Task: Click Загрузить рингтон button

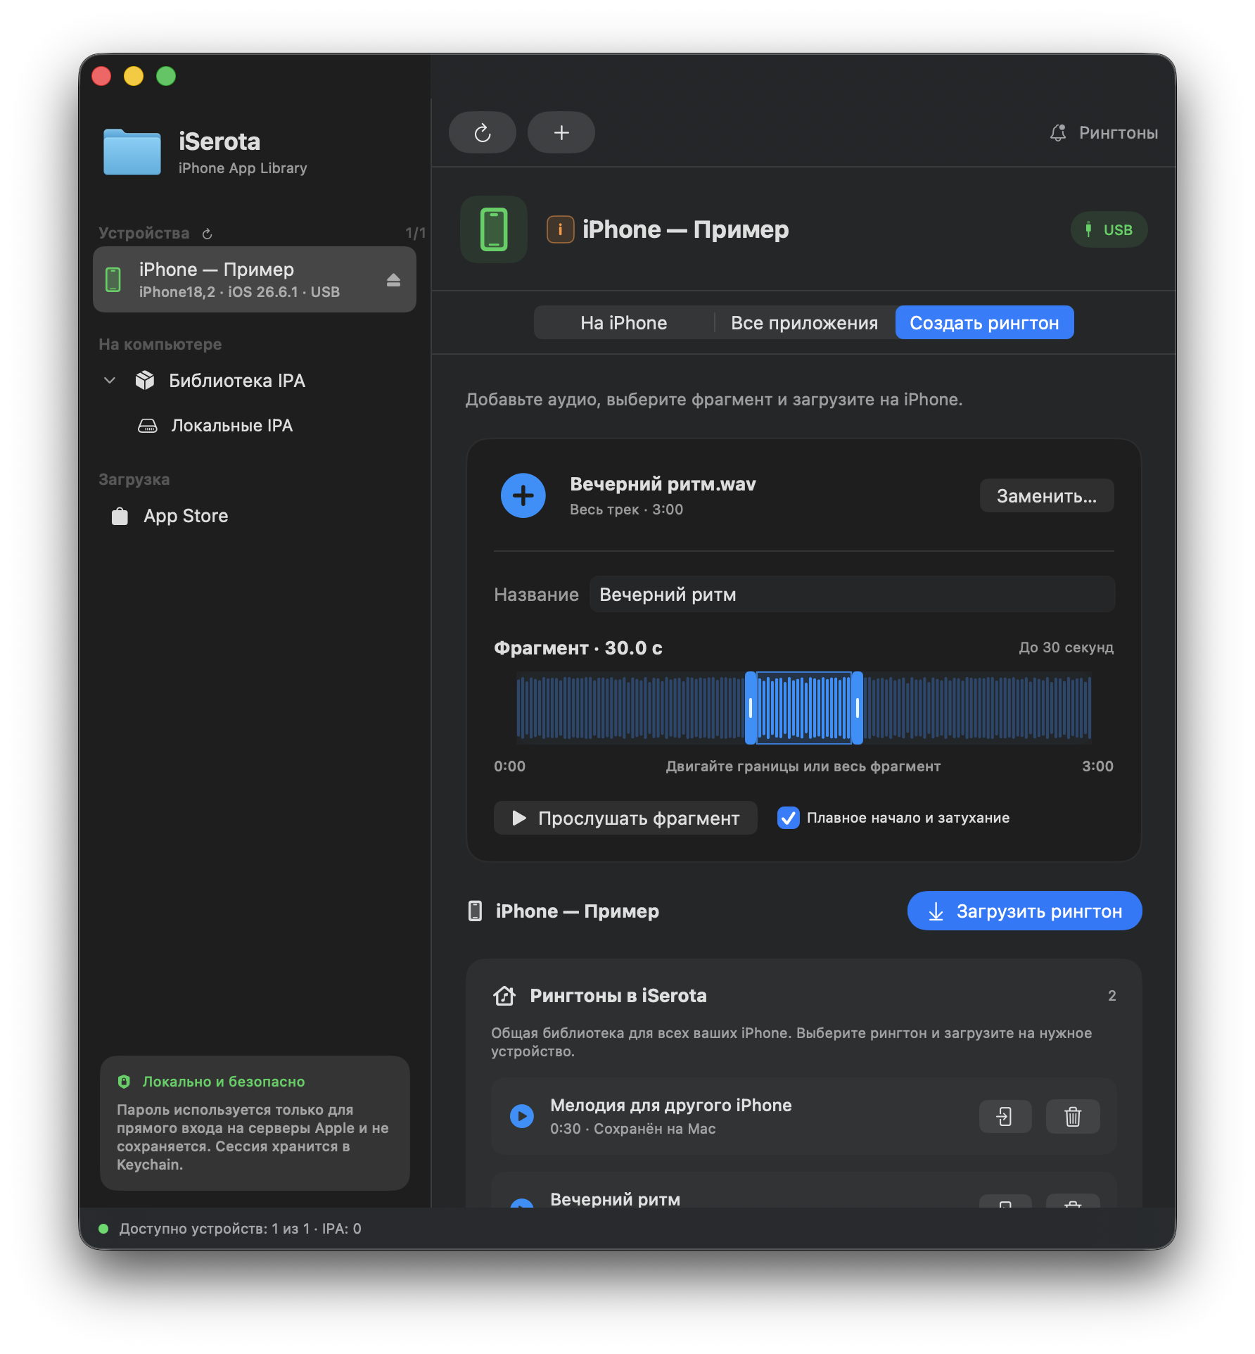Action: coord(1025,911)
